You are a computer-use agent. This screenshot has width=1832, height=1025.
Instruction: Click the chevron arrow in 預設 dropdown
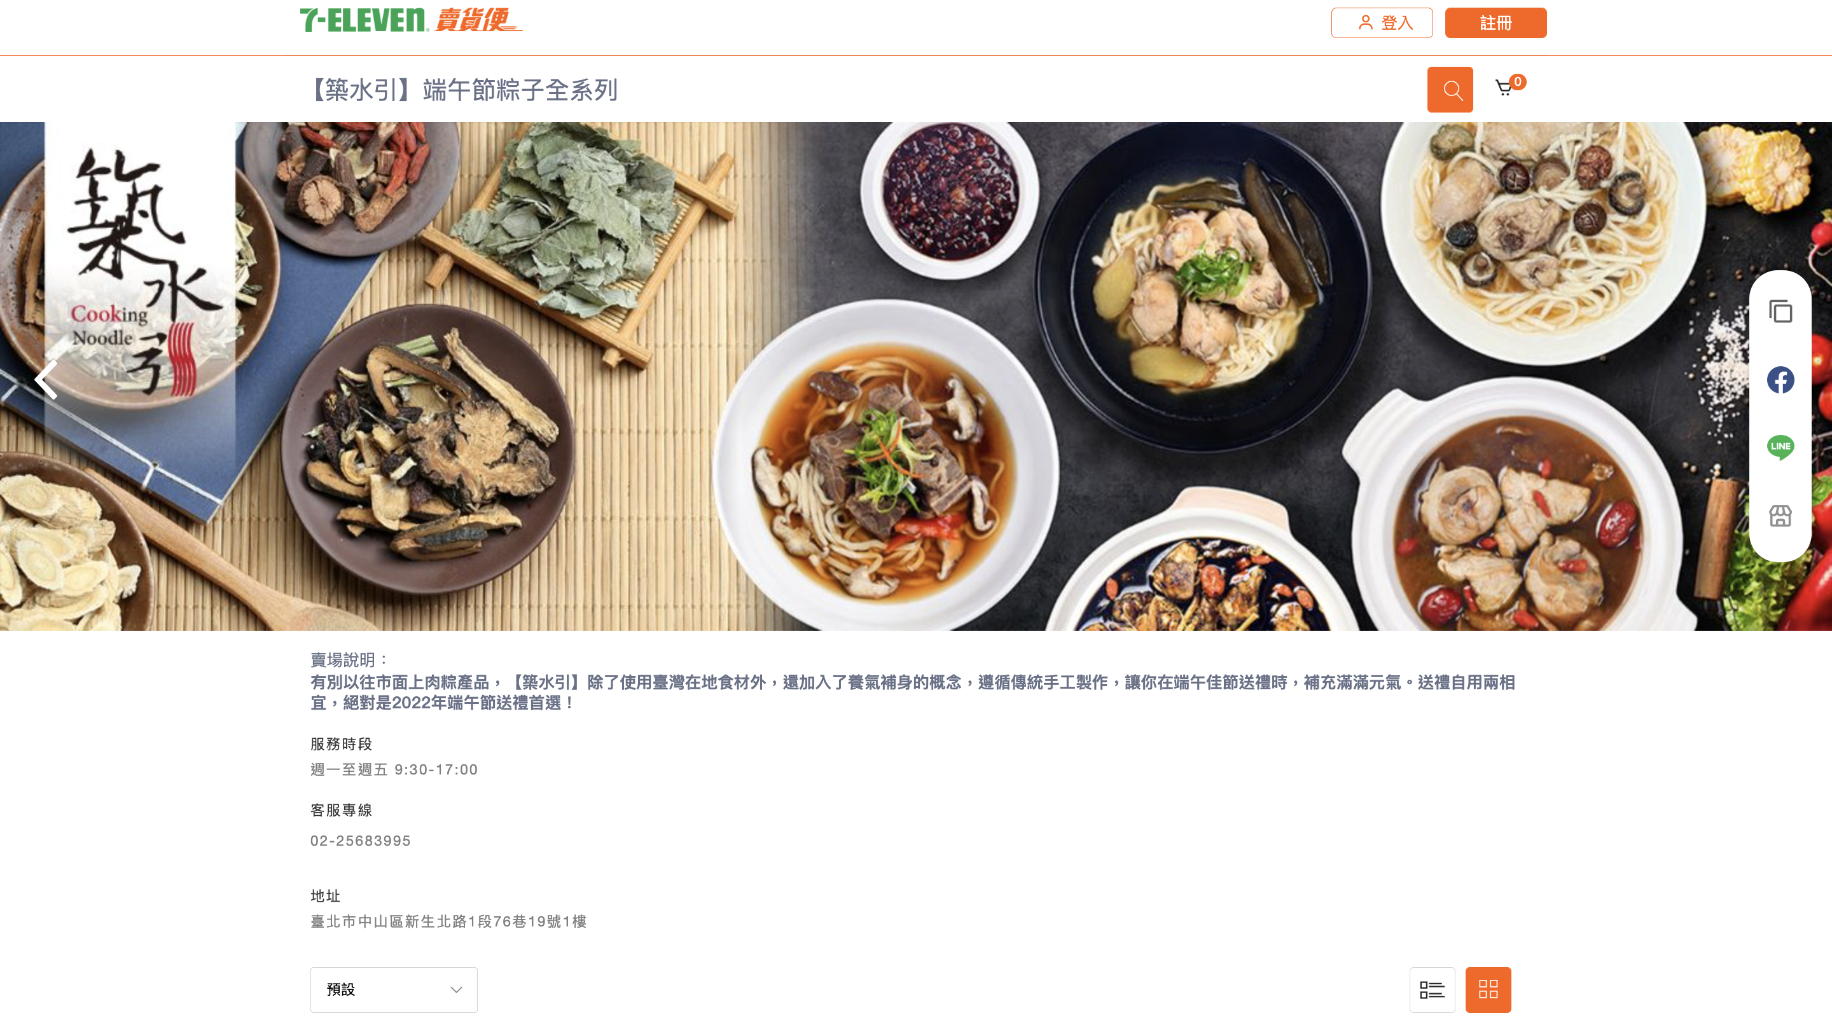coord(456,989)
